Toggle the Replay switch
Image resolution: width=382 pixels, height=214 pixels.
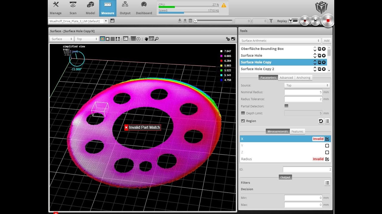[293, 21]
